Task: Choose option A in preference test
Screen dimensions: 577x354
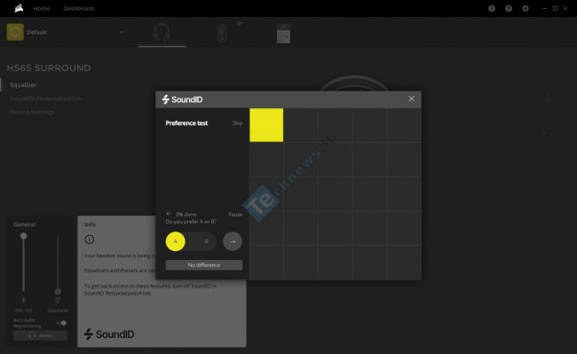Action: (x=176, y=241)
